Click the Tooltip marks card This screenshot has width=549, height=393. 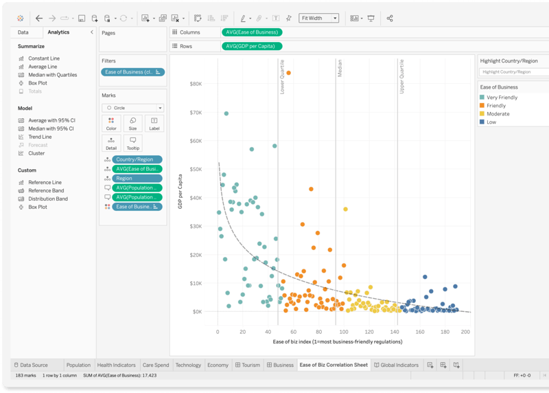coord(132,143)
